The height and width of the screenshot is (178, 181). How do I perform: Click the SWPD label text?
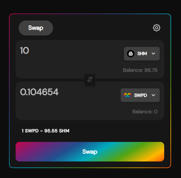(140, 95)
